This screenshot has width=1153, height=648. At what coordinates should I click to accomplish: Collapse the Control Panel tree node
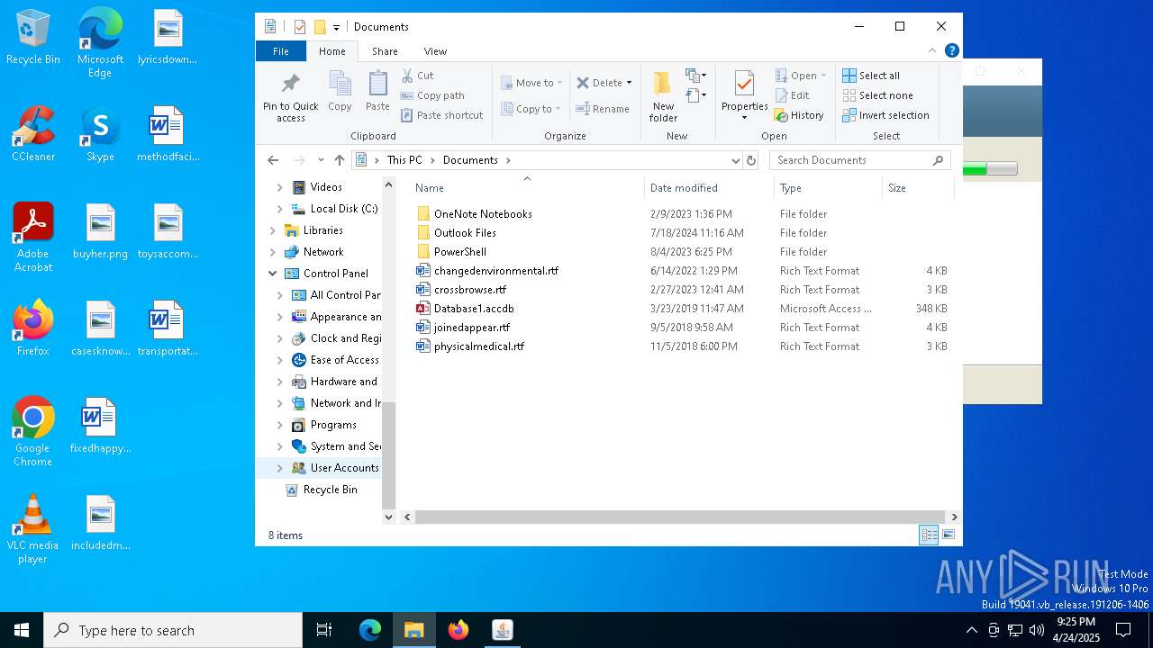coord(273,274)
